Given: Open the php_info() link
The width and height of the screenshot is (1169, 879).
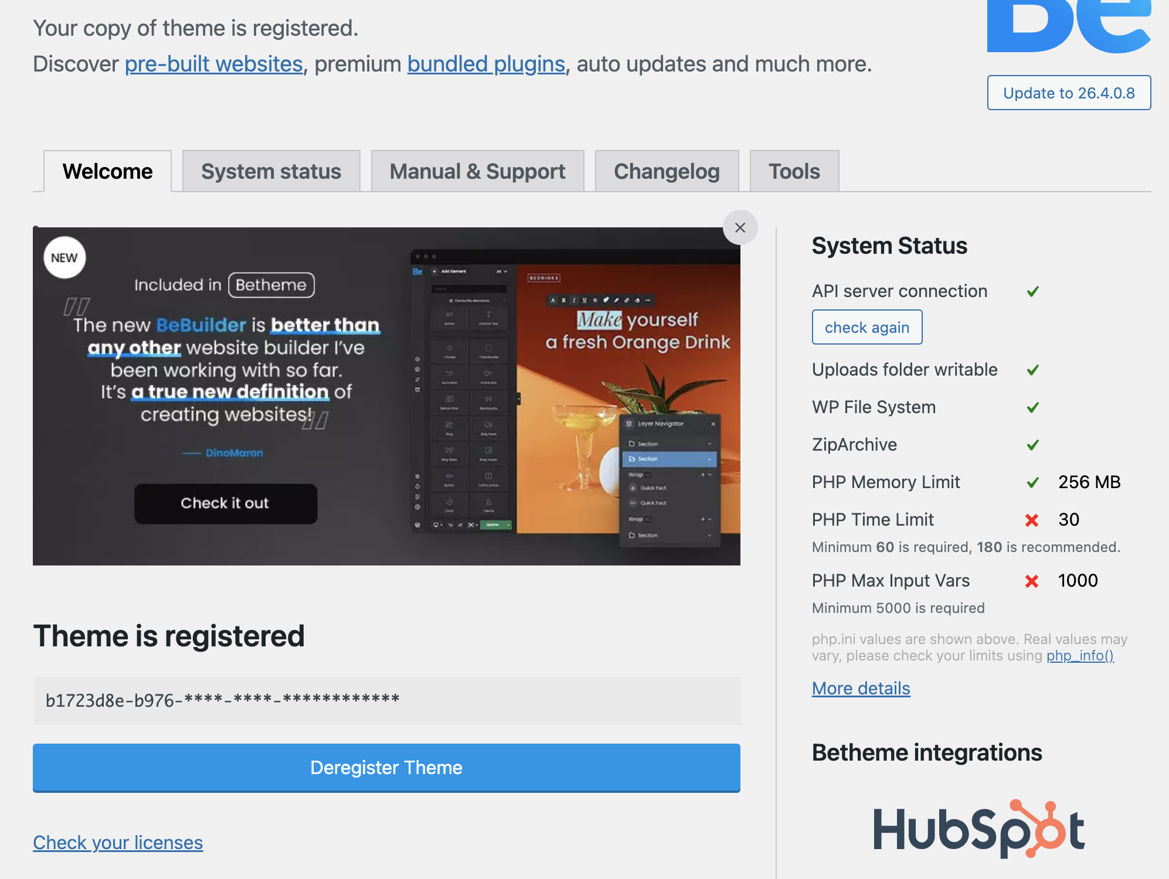Looking at the screenshot, I should (1080, 656).
